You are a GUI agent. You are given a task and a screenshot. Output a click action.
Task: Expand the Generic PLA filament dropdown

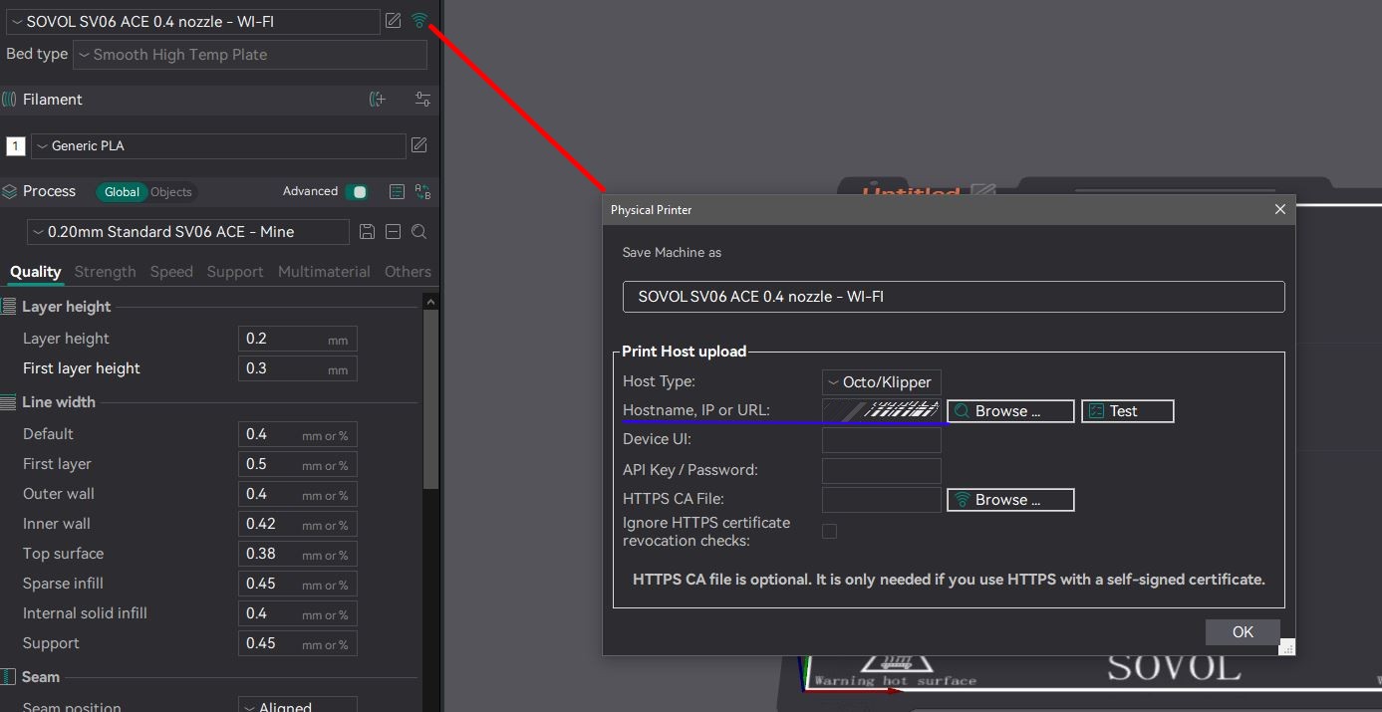click(x=218, y=145)
